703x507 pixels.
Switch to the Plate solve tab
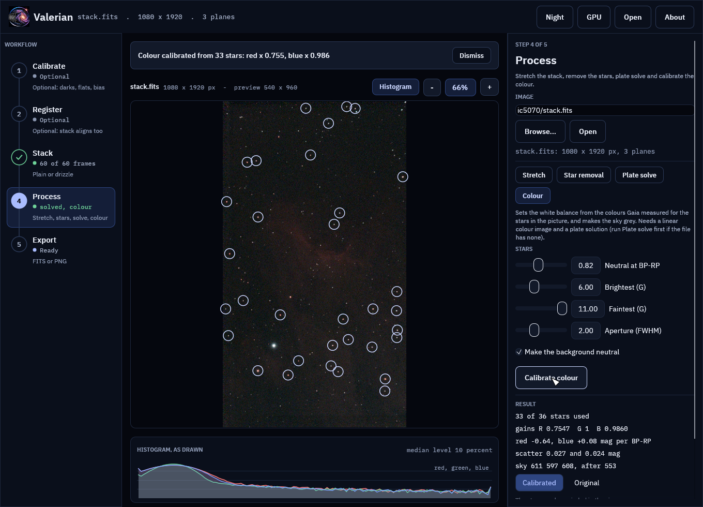[639, 175]
